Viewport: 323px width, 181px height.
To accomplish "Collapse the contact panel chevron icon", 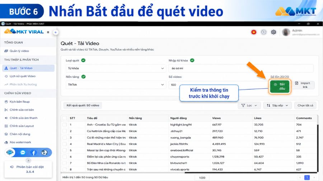I will click(x=28, y=161).
